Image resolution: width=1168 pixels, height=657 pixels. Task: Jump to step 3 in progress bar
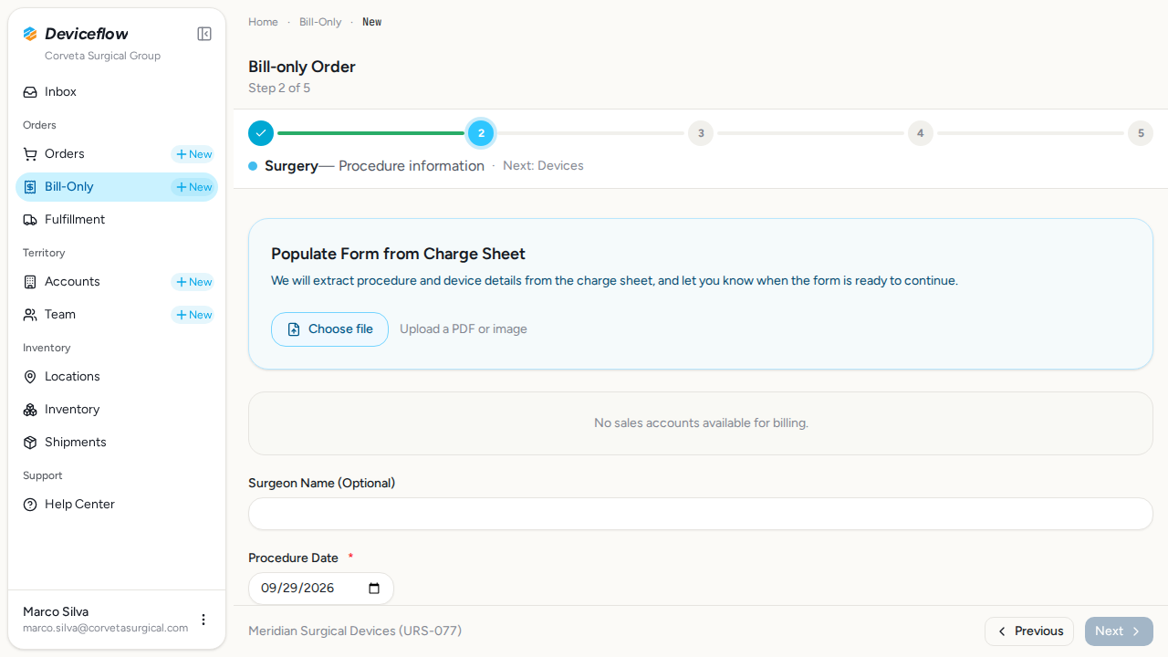tap(701, 133)
